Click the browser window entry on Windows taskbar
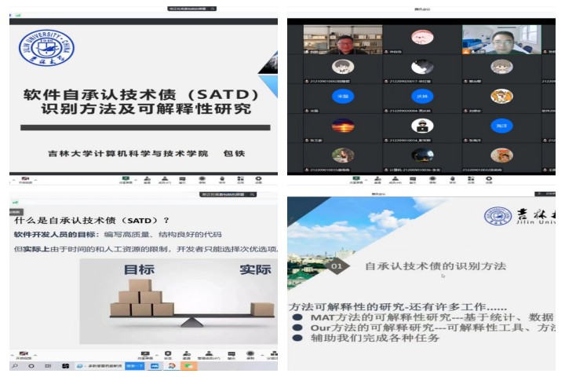Image resolution: width=565 pixels, height=377 pixels. pyautogui.click(x=100, y=366)
